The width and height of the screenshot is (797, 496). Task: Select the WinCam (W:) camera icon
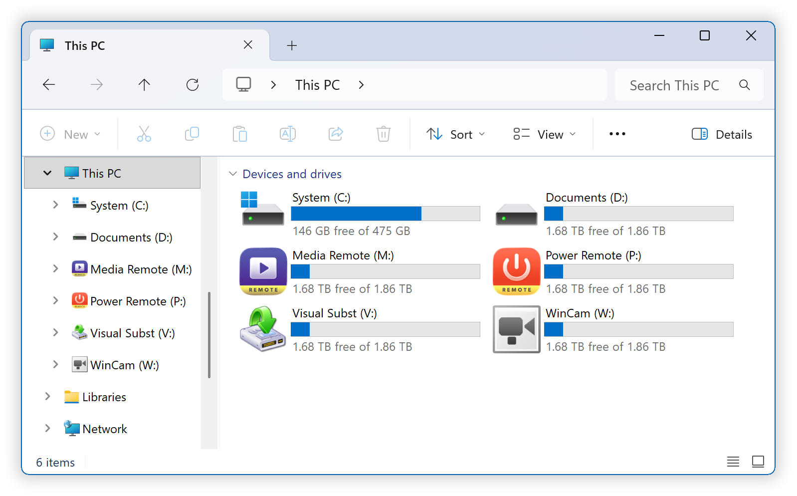pyautogui.click(x=517, y=329)
